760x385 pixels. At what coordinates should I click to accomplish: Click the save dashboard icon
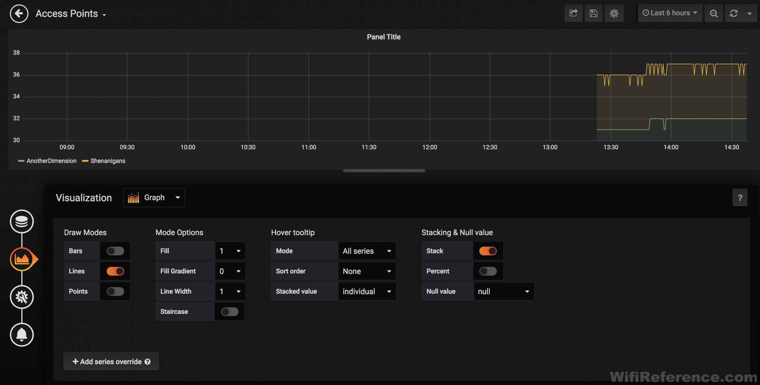pyautogui.click(x=593, y=13)
